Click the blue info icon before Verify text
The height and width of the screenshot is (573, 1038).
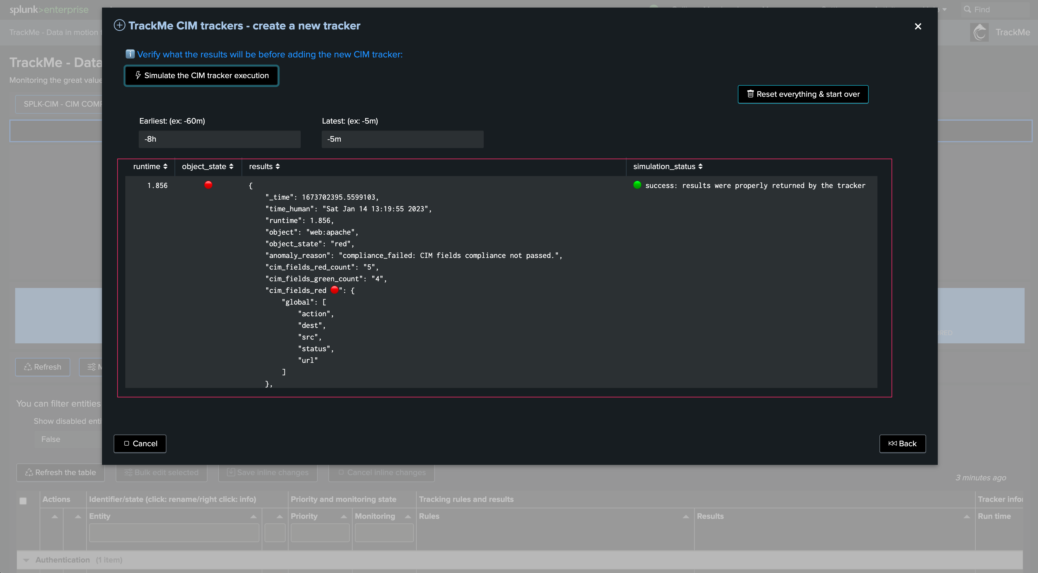click(130, 54)
